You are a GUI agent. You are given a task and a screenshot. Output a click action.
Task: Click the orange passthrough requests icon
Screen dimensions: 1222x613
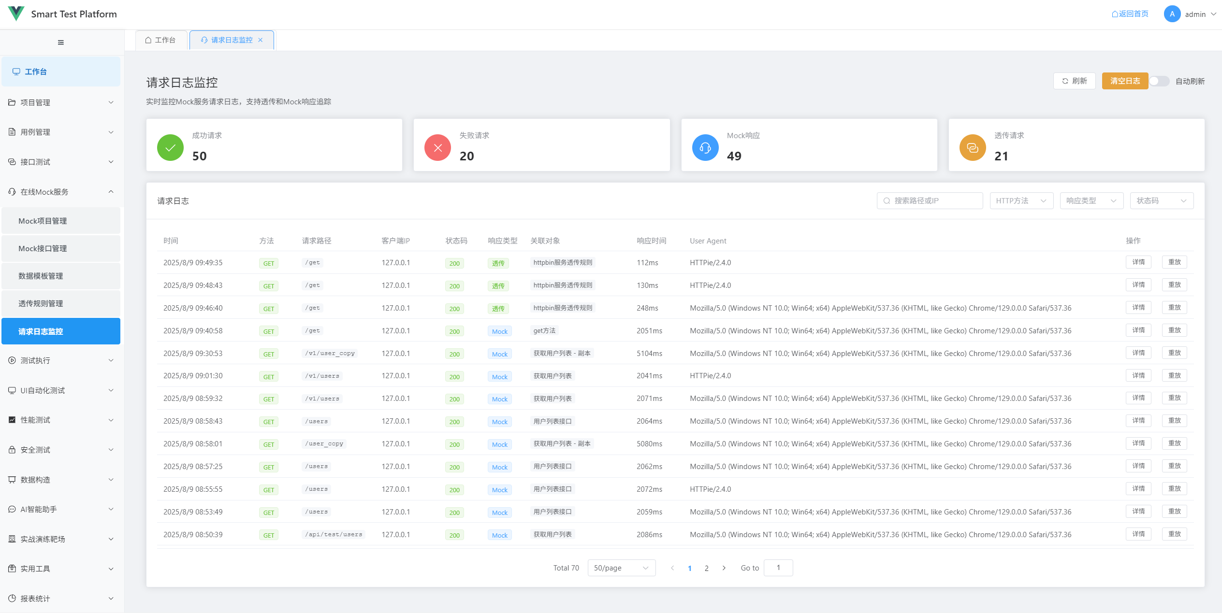click(972, 148)
